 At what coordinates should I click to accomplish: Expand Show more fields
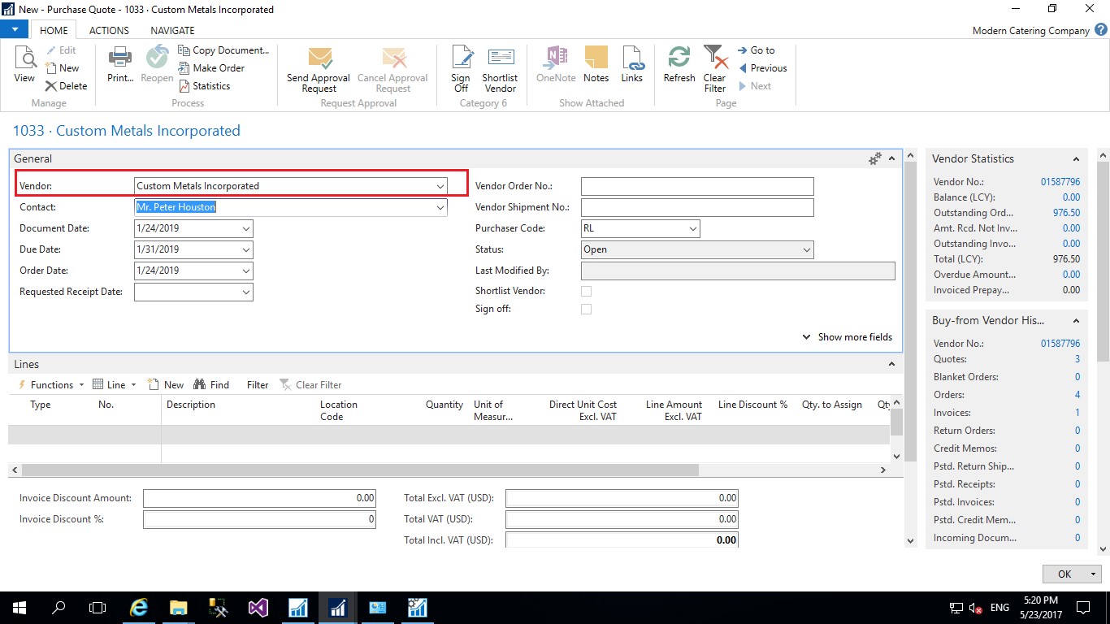[848, 337]
